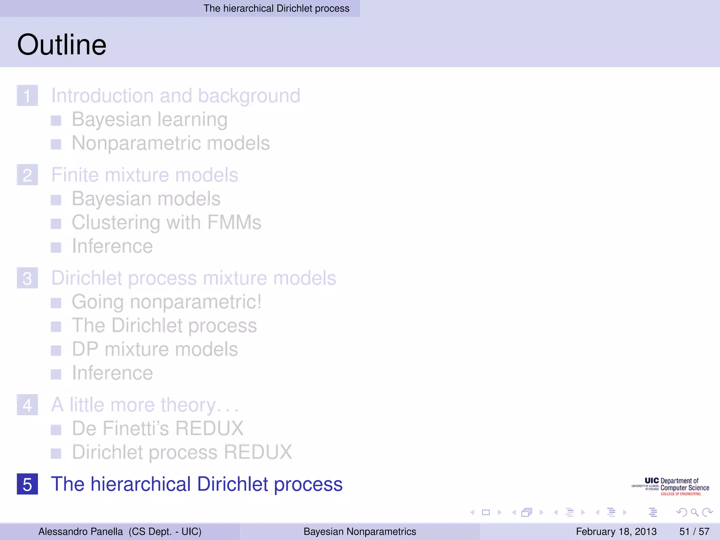Image resolution: width=720 pixels, height=540 pixels.
Task: Open section 3 Dirichlet process mixture models
Action: click(x=194, y=278)
